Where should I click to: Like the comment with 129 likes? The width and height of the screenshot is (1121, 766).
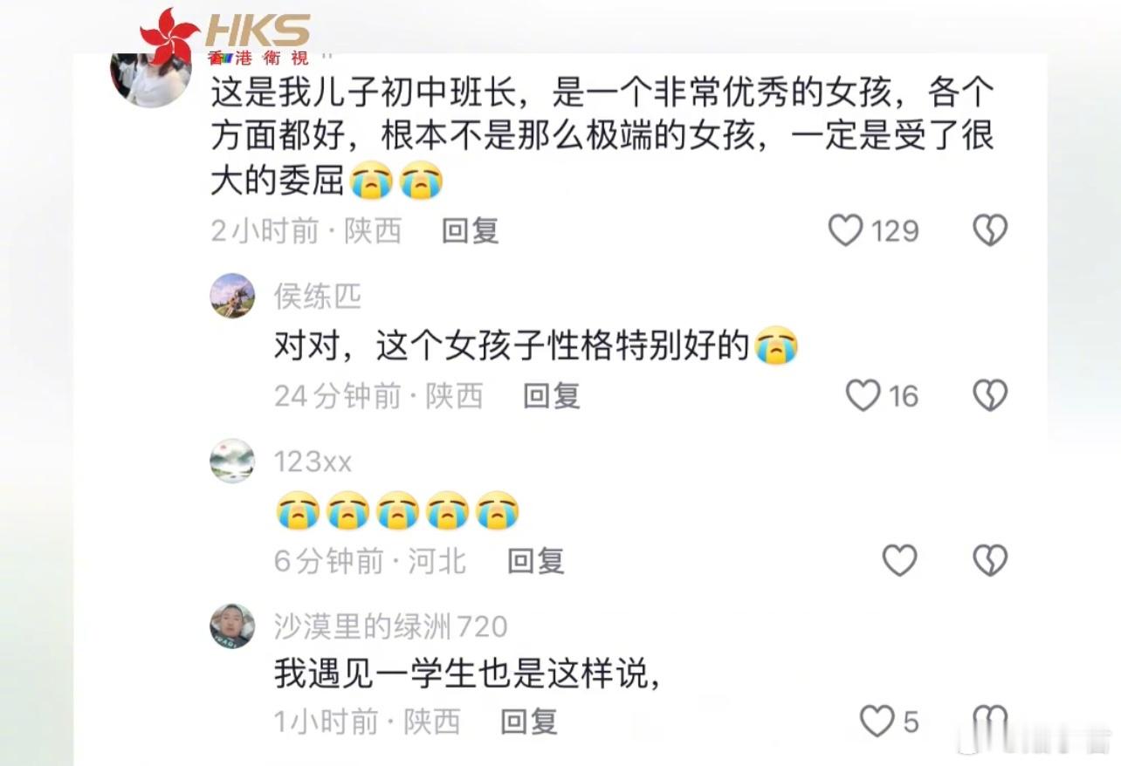845,230
